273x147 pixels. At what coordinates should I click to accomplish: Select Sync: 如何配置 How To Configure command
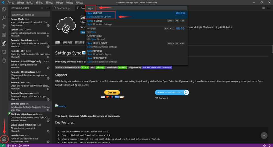(x=136, y=52)
